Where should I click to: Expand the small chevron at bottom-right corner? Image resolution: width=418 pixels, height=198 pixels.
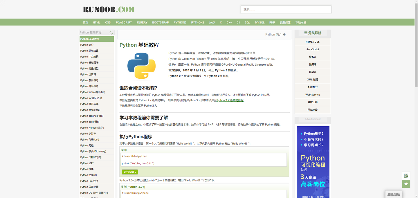pos(416,196)
